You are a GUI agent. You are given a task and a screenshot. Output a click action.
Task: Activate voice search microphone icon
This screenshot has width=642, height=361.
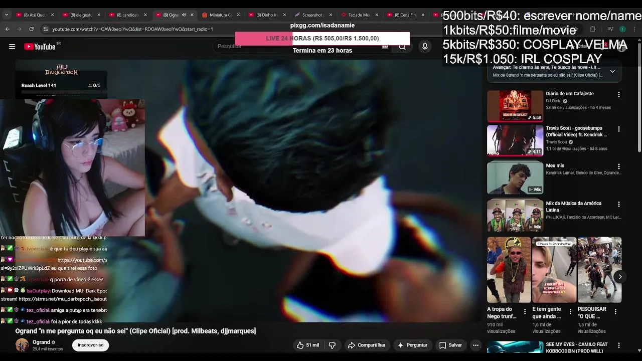point(425,46)
